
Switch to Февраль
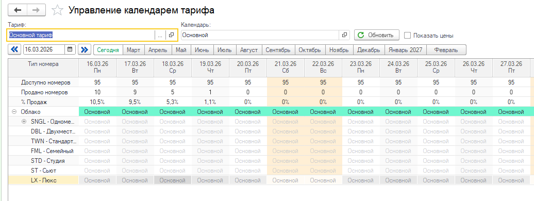pos(446,50)
